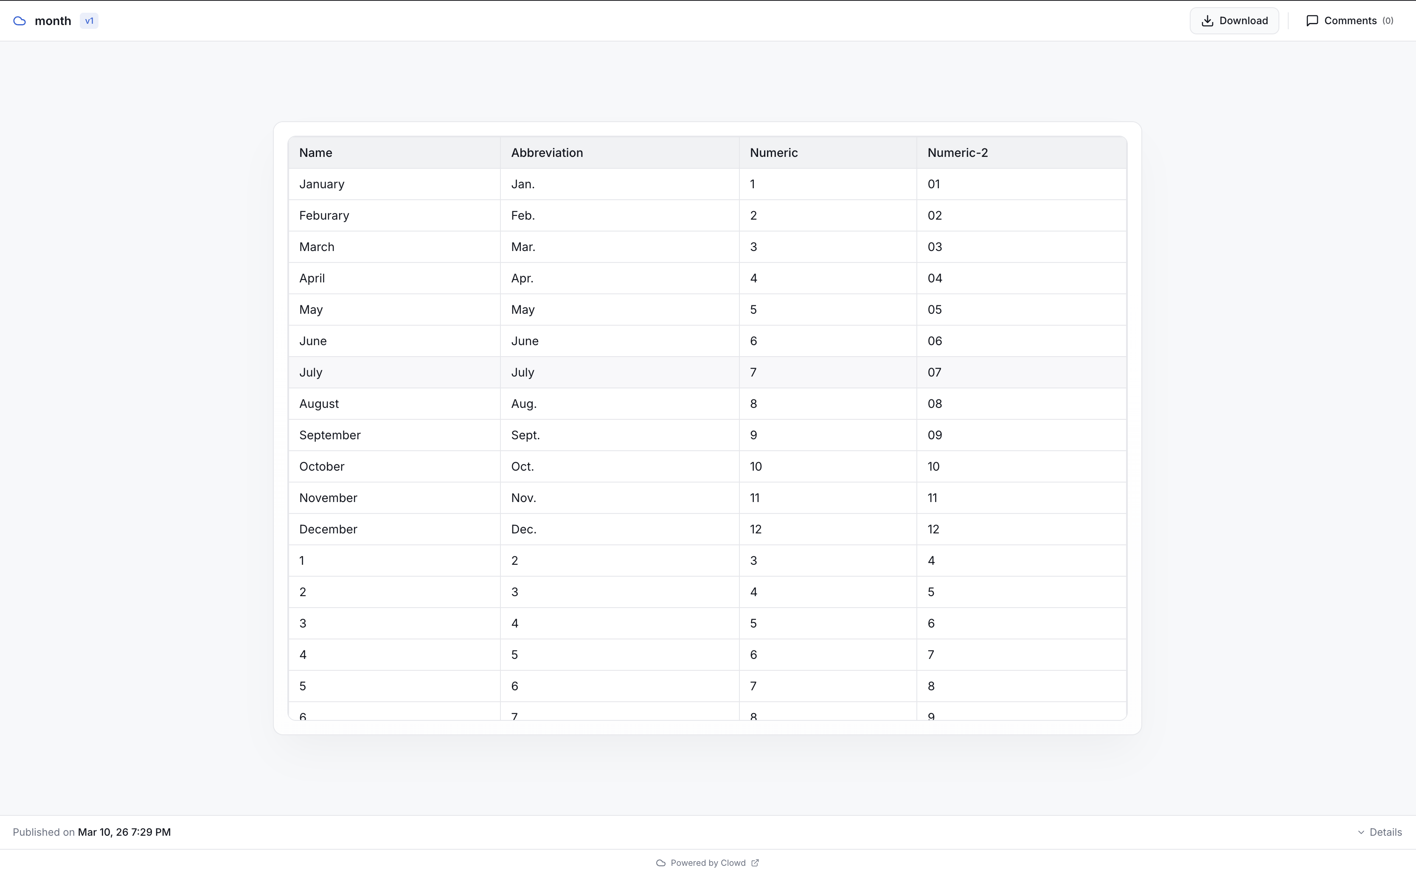This screenshot has width=1416, height=876.
Task: Click the Abbreviation column header
Action: (x=547, y=152)
